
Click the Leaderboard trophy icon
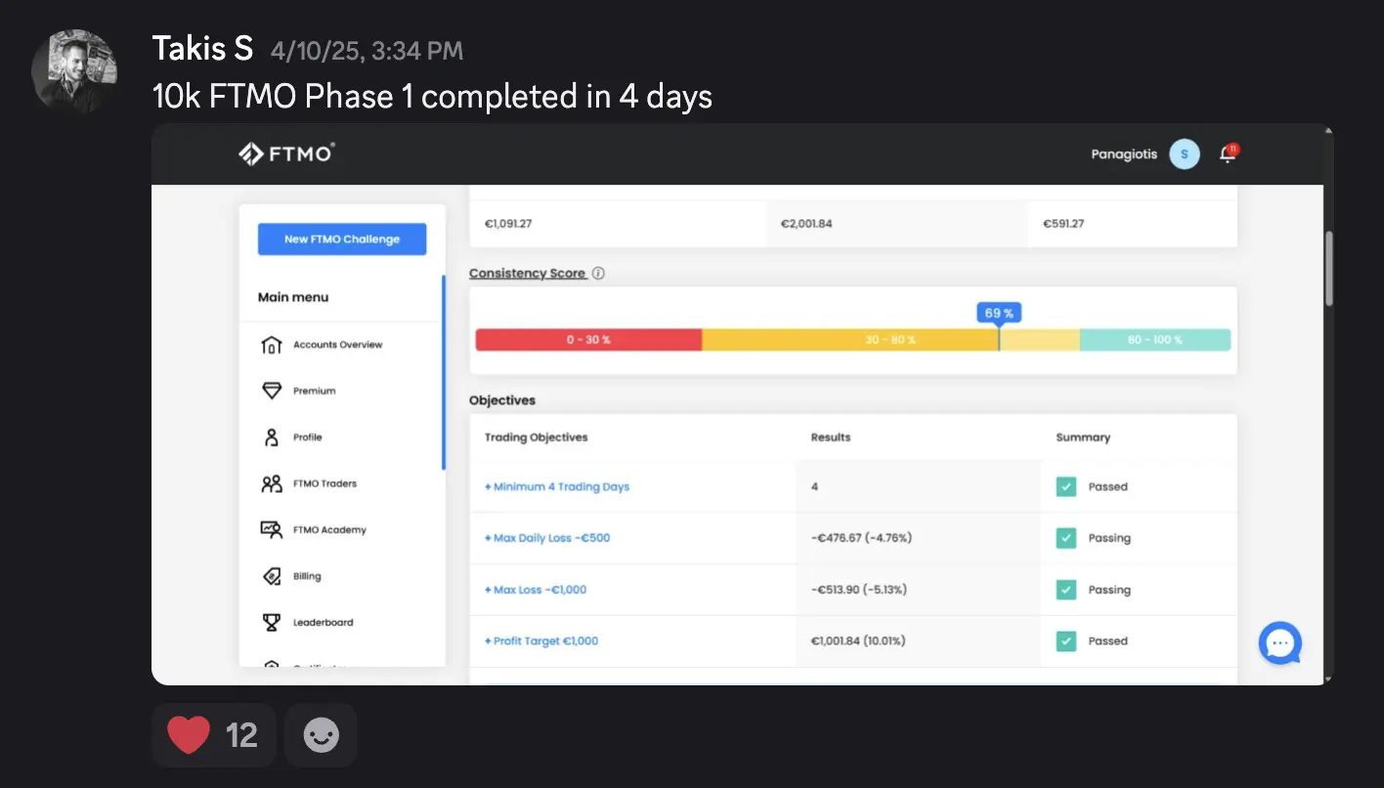pos(272,622)
